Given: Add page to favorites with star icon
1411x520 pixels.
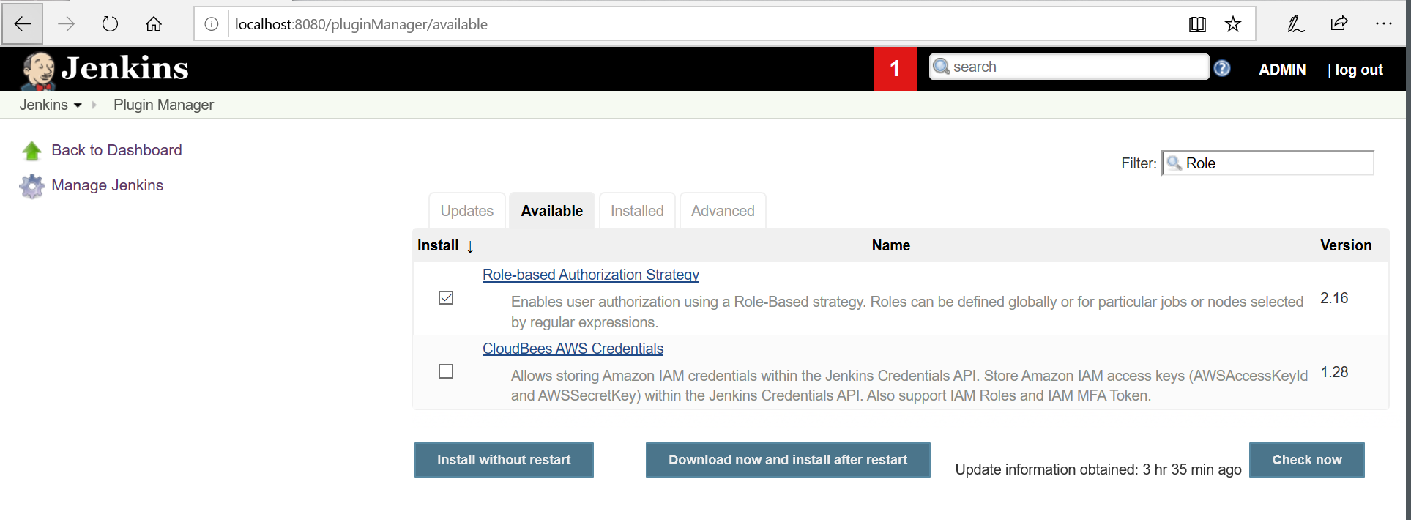Looking at the screenshot, I should point(1233,24).
